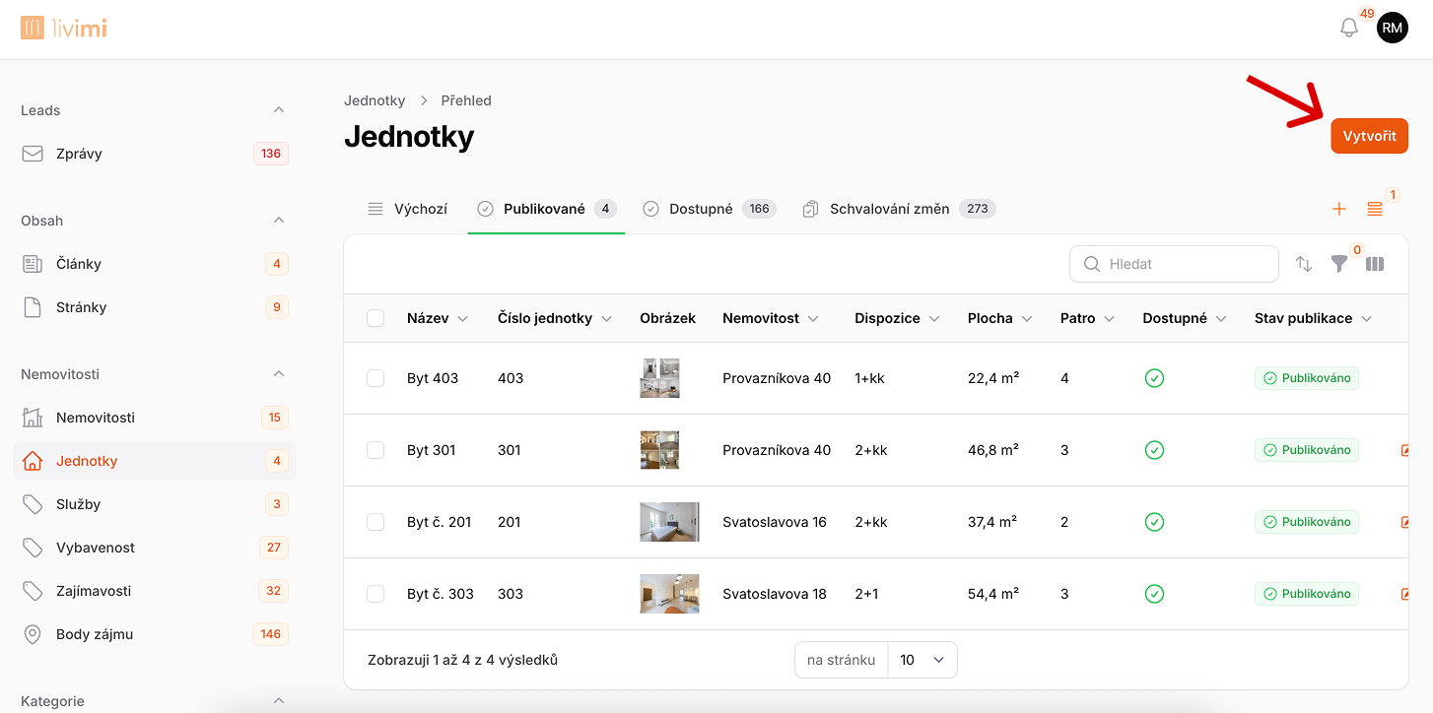The height and width of the screenshot is (713, 1433).
Task: Open the RM user avatar menu
Action: coord(1392,28)
